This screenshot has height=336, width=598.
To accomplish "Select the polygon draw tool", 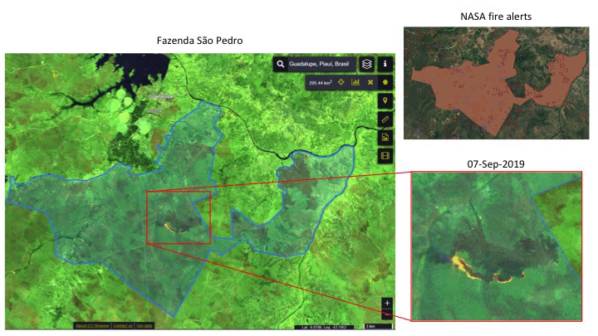I will tap(385, 83).
